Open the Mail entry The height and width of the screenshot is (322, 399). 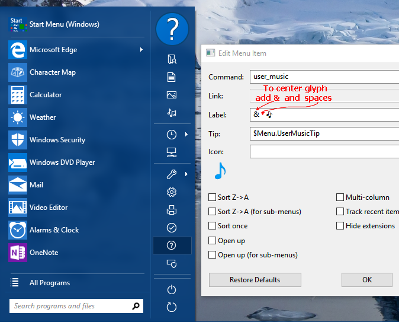(x=76, y=185)
